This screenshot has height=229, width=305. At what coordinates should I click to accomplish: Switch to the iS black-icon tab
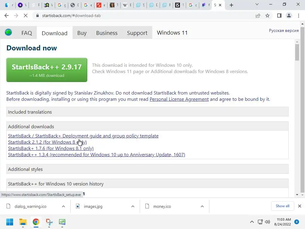pyautogui.click(x=180, y=5)
